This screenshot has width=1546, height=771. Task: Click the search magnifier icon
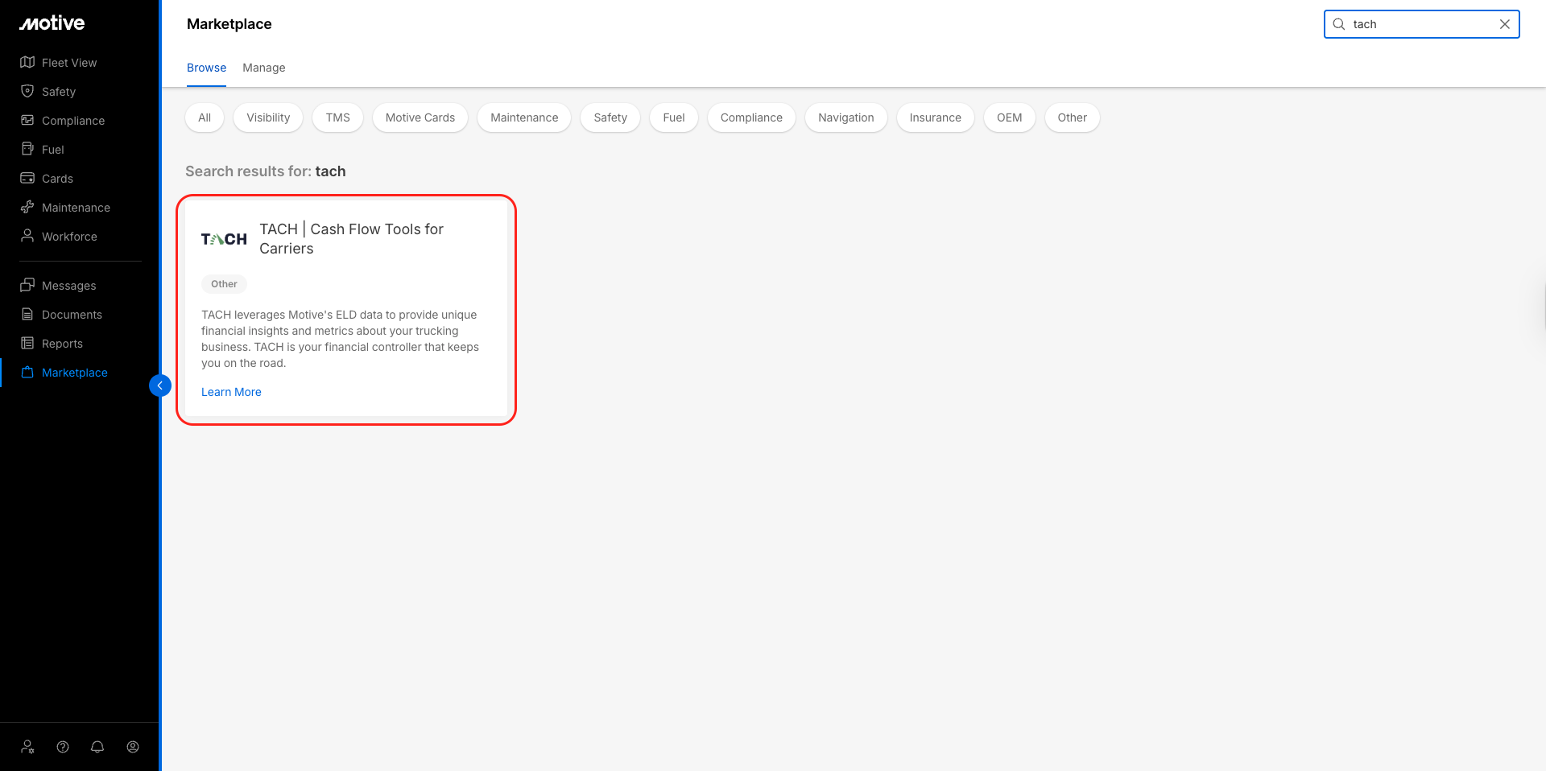(x=1339, y=24)
